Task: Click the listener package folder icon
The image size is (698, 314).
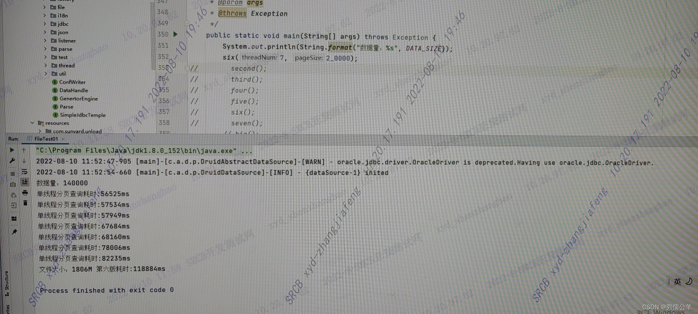Action: pyautogui.click(x=54, y=41)
